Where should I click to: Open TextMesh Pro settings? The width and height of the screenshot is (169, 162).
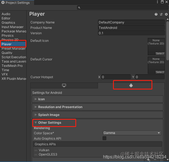(13, 66)
